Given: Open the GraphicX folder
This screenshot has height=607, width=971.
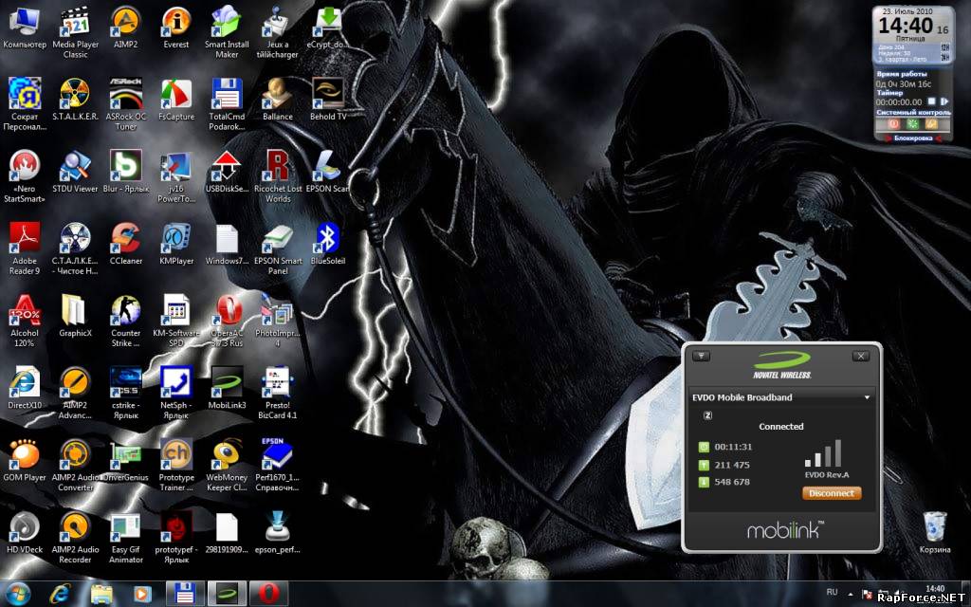Looking at the screenshot, I should point(75,316).
